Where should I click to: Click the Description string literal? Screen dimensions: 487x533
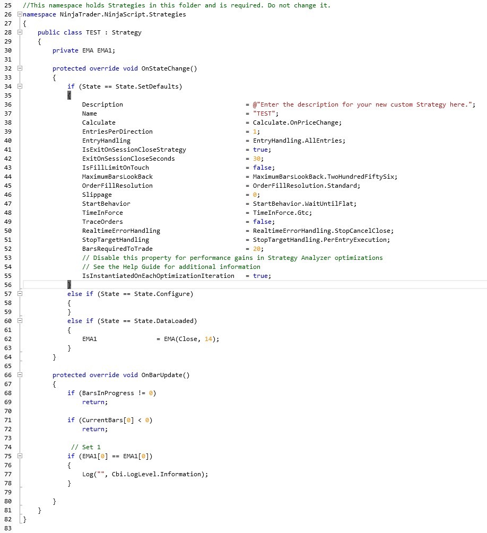point(366,104)
